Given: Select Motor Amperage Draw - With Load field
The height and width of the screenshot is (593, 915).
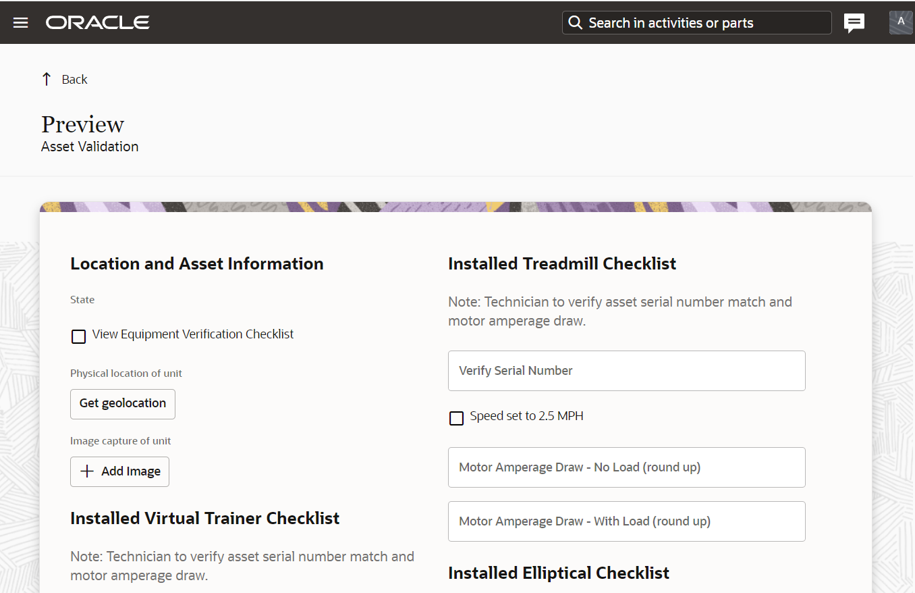Looking at the screenshot, I should pyautogui.click(x=626, y=521).
